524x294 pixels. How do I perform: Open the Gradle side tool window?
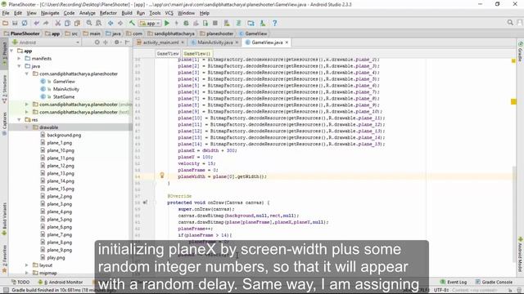coord(521,52)
